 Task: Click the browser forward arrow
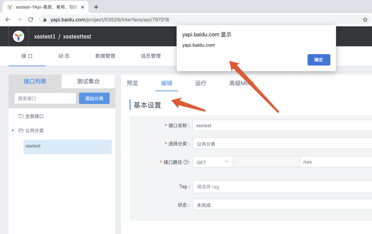click(19, 20)
